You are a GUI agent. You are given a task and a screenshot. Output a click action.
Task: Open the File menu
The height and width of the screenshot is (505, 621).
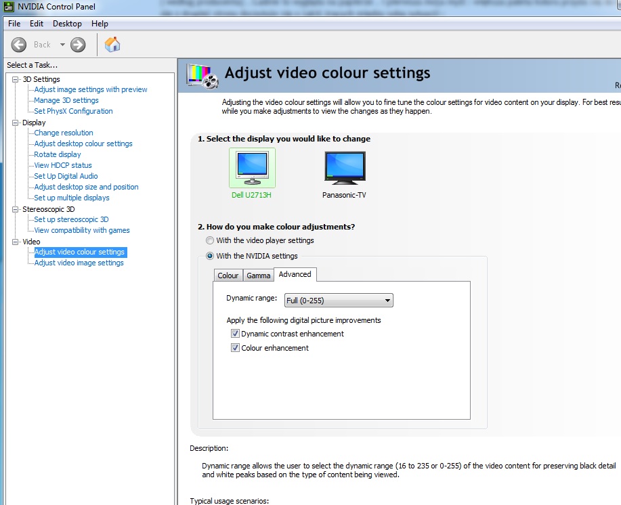point(14,24)
